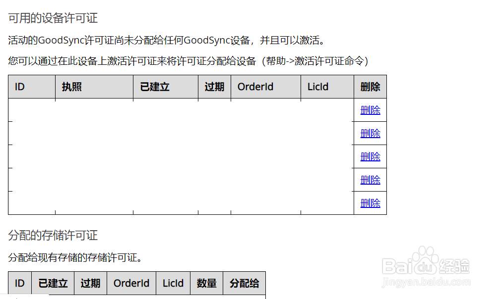Select the OrderId column header

pyautogui.click(x=255, y=87)
